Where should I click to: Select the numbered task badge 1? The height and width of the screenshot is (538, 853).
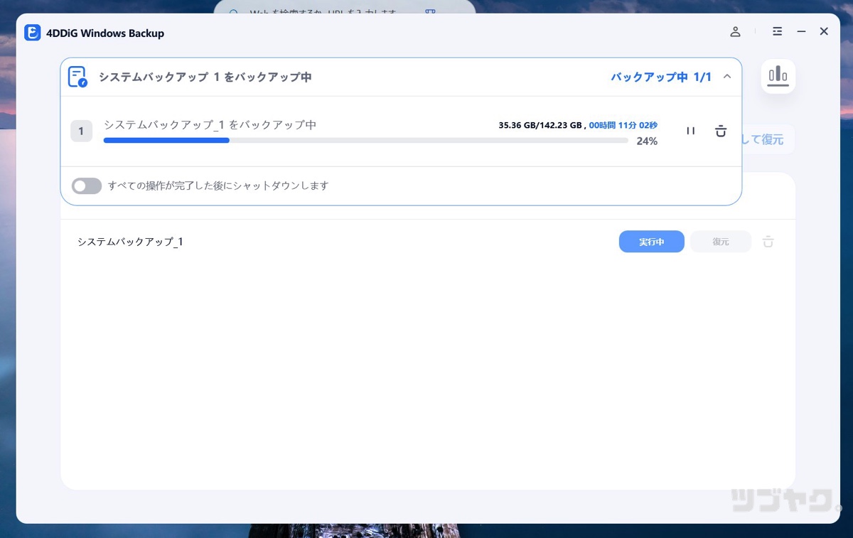tap(81, 131)
